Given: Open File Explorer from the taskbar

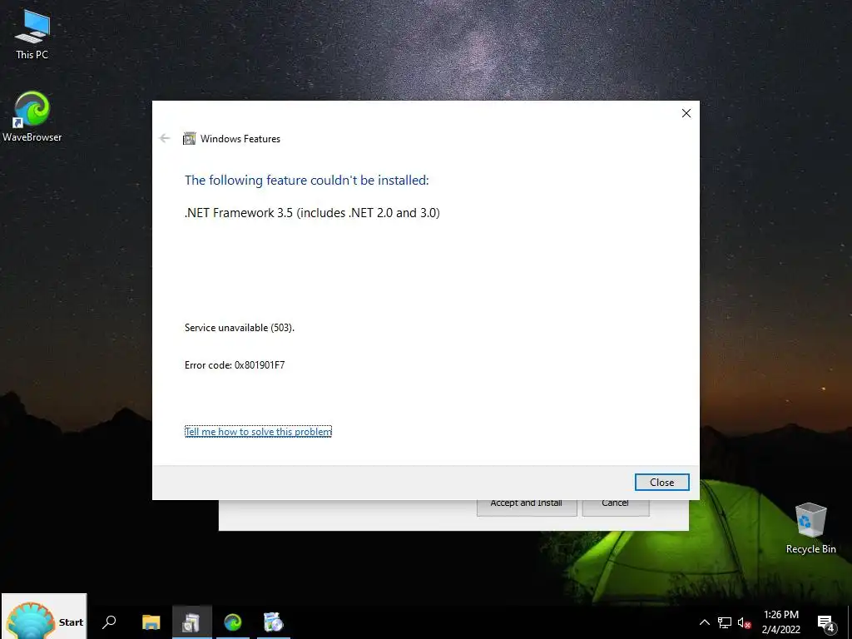Looking at the screenshot, I should 151,622.
